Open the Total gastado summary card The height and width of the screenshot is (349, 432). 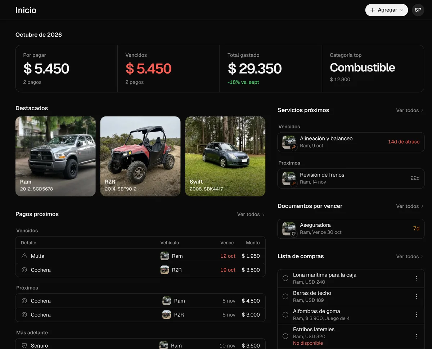pos(271,69)
